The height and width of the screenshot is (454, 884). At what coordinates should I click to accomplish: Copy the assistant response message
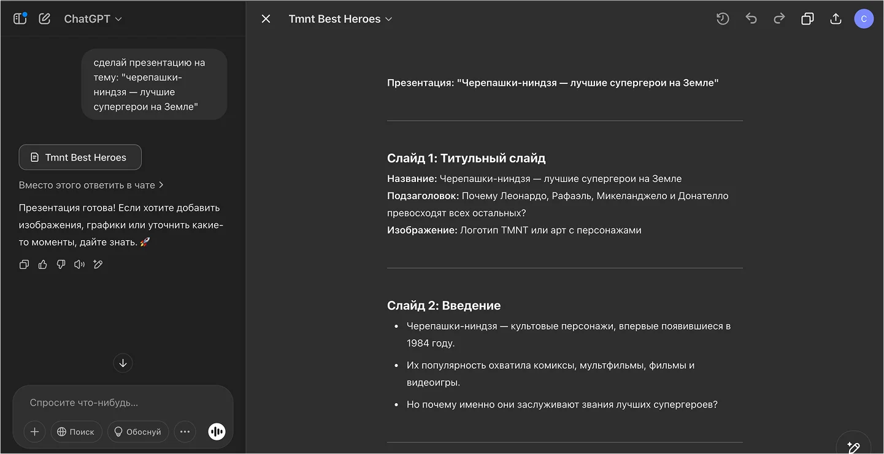pyautogui.click(x=25, y=265)
